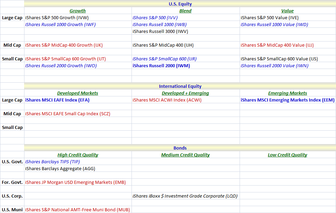Screen dimensions: 336x213
Task: Select iShares S&P MidCap 400 Value (IJJ) cell
Action: 288,45
